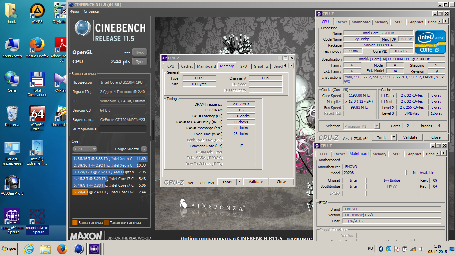Select the cpuz_x64.exe shortcut on desktop
This screenshot has width=456, height=256.
tap(12, 221)
